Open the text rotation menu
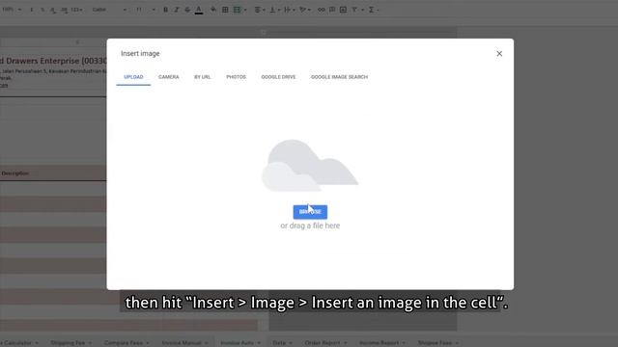 (x=305, y=10)
